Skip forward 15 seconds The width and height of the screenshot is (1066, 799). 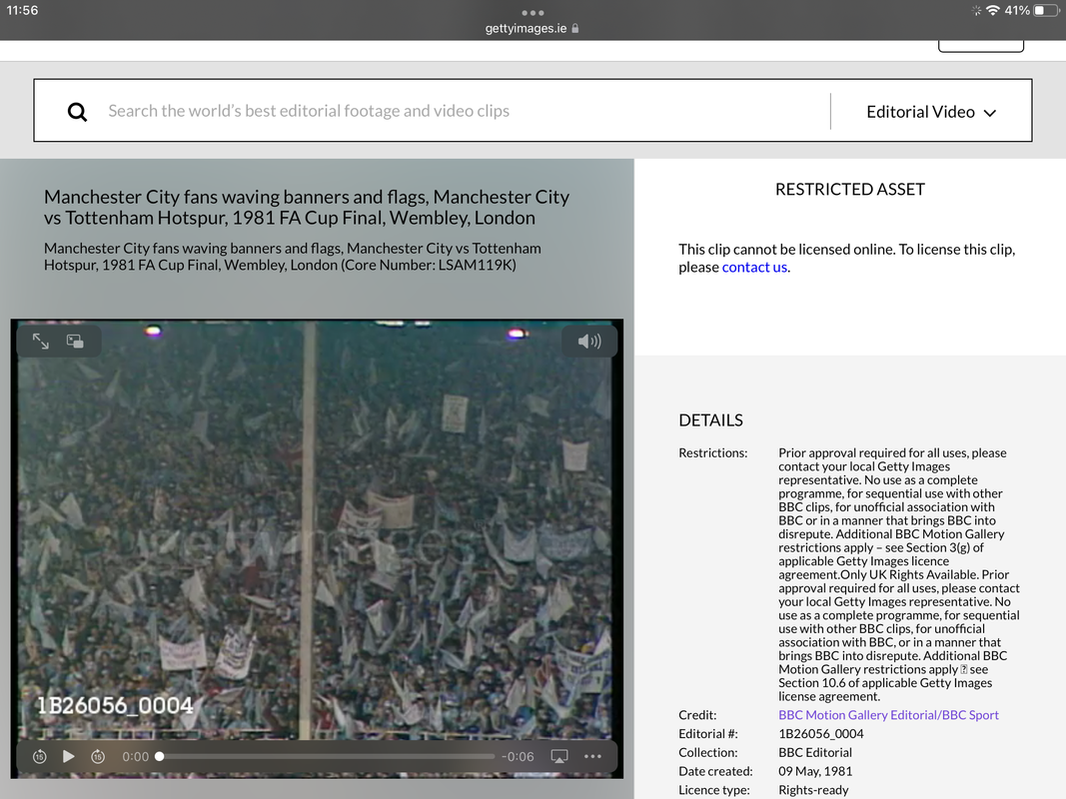point(98,756)
